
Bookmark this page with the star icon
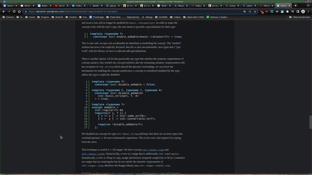click(255, 12)
